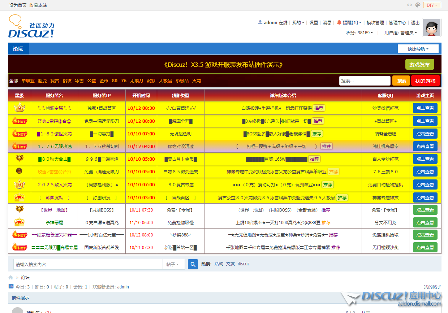Click the badge icon in 80秋天合击 row
This screenshot has height=313, width=448.
(20, 158)
